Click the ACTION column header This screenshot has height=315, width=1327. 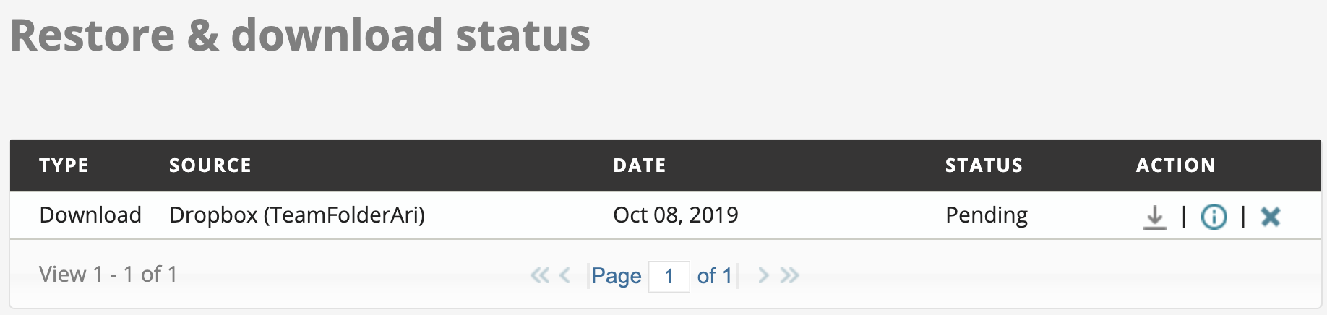1175,165
